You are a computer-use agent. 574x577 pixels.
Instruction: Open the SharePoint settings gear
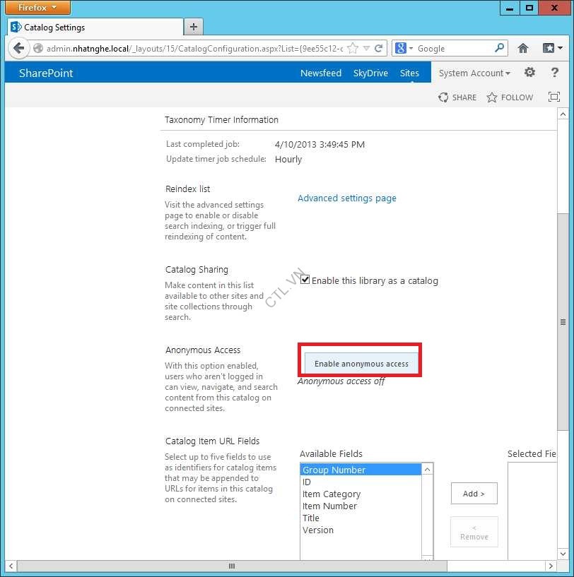point(529,73)
